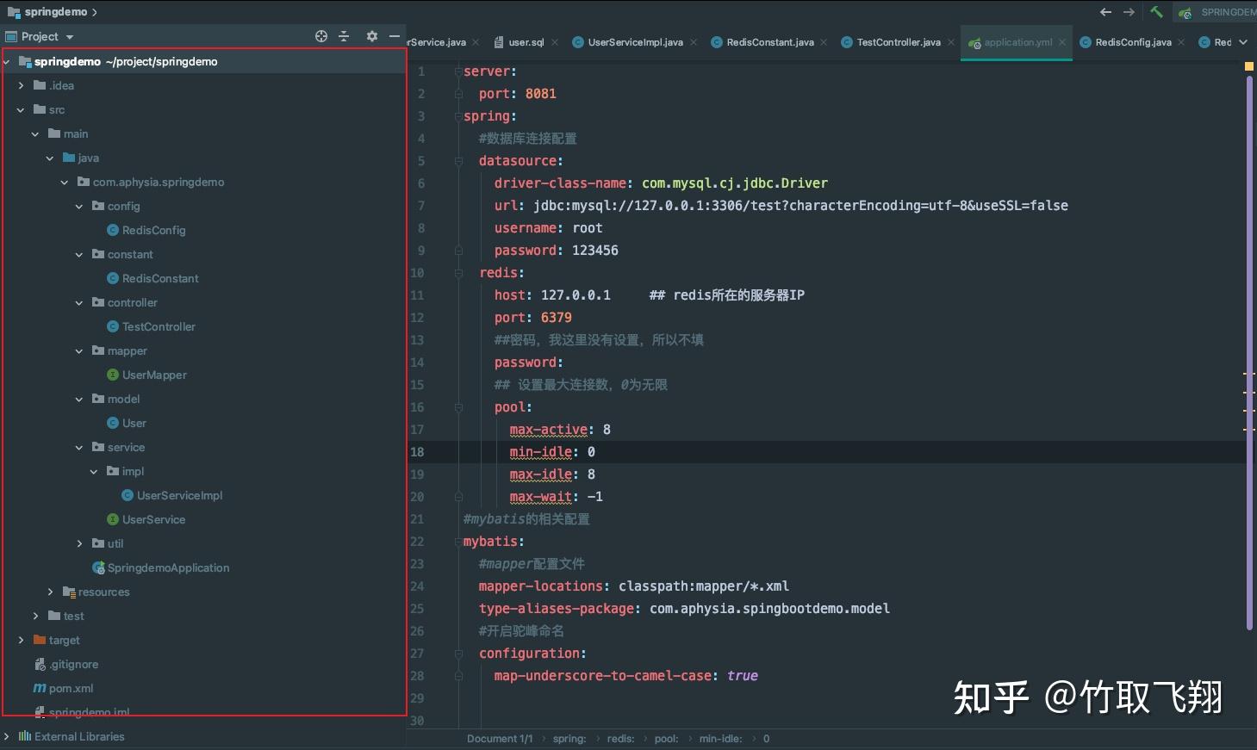The height and width of the screenshot is (750, 1257).
Task: Collapse the src folder
Action: (21, 109)
